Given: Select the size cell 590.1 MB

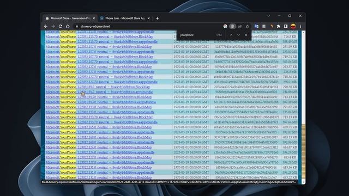Looking at the screenshot, I should click(x=290, y=82).
